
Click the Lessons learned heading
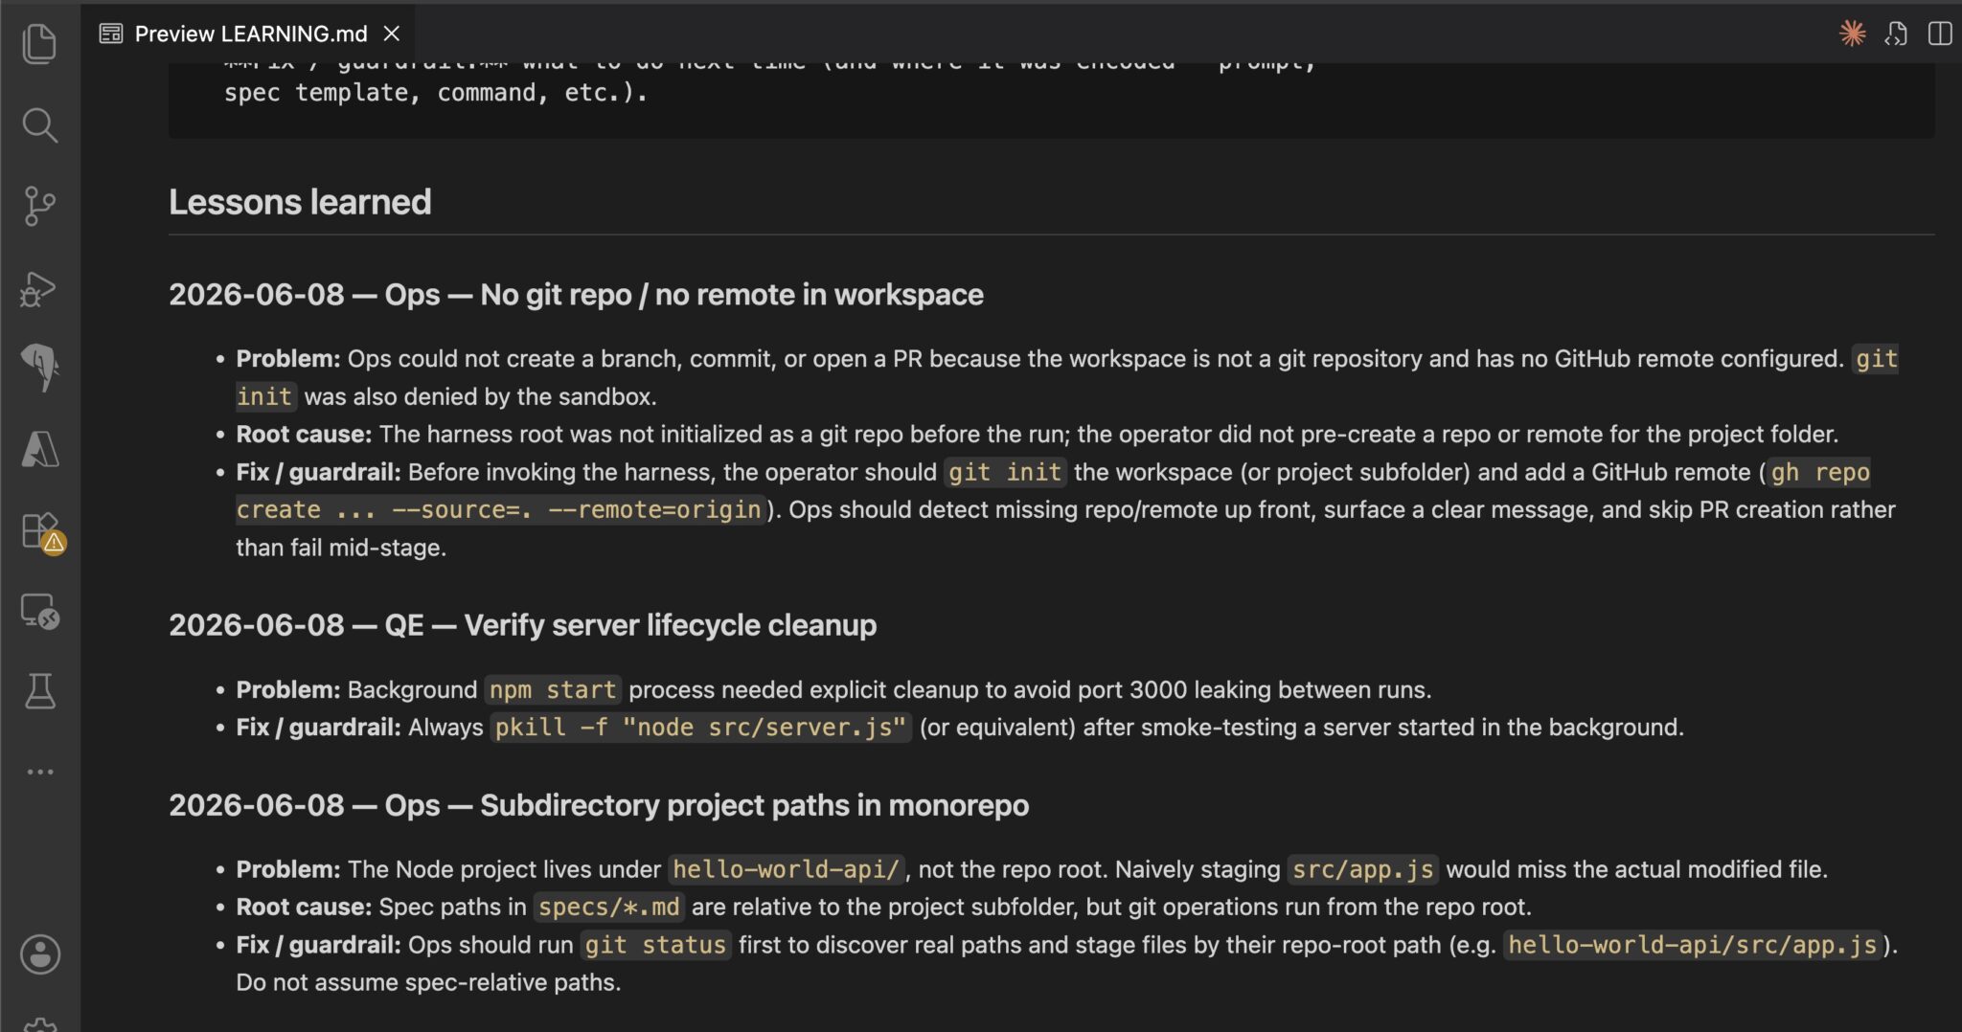click(x=300, y=202)
